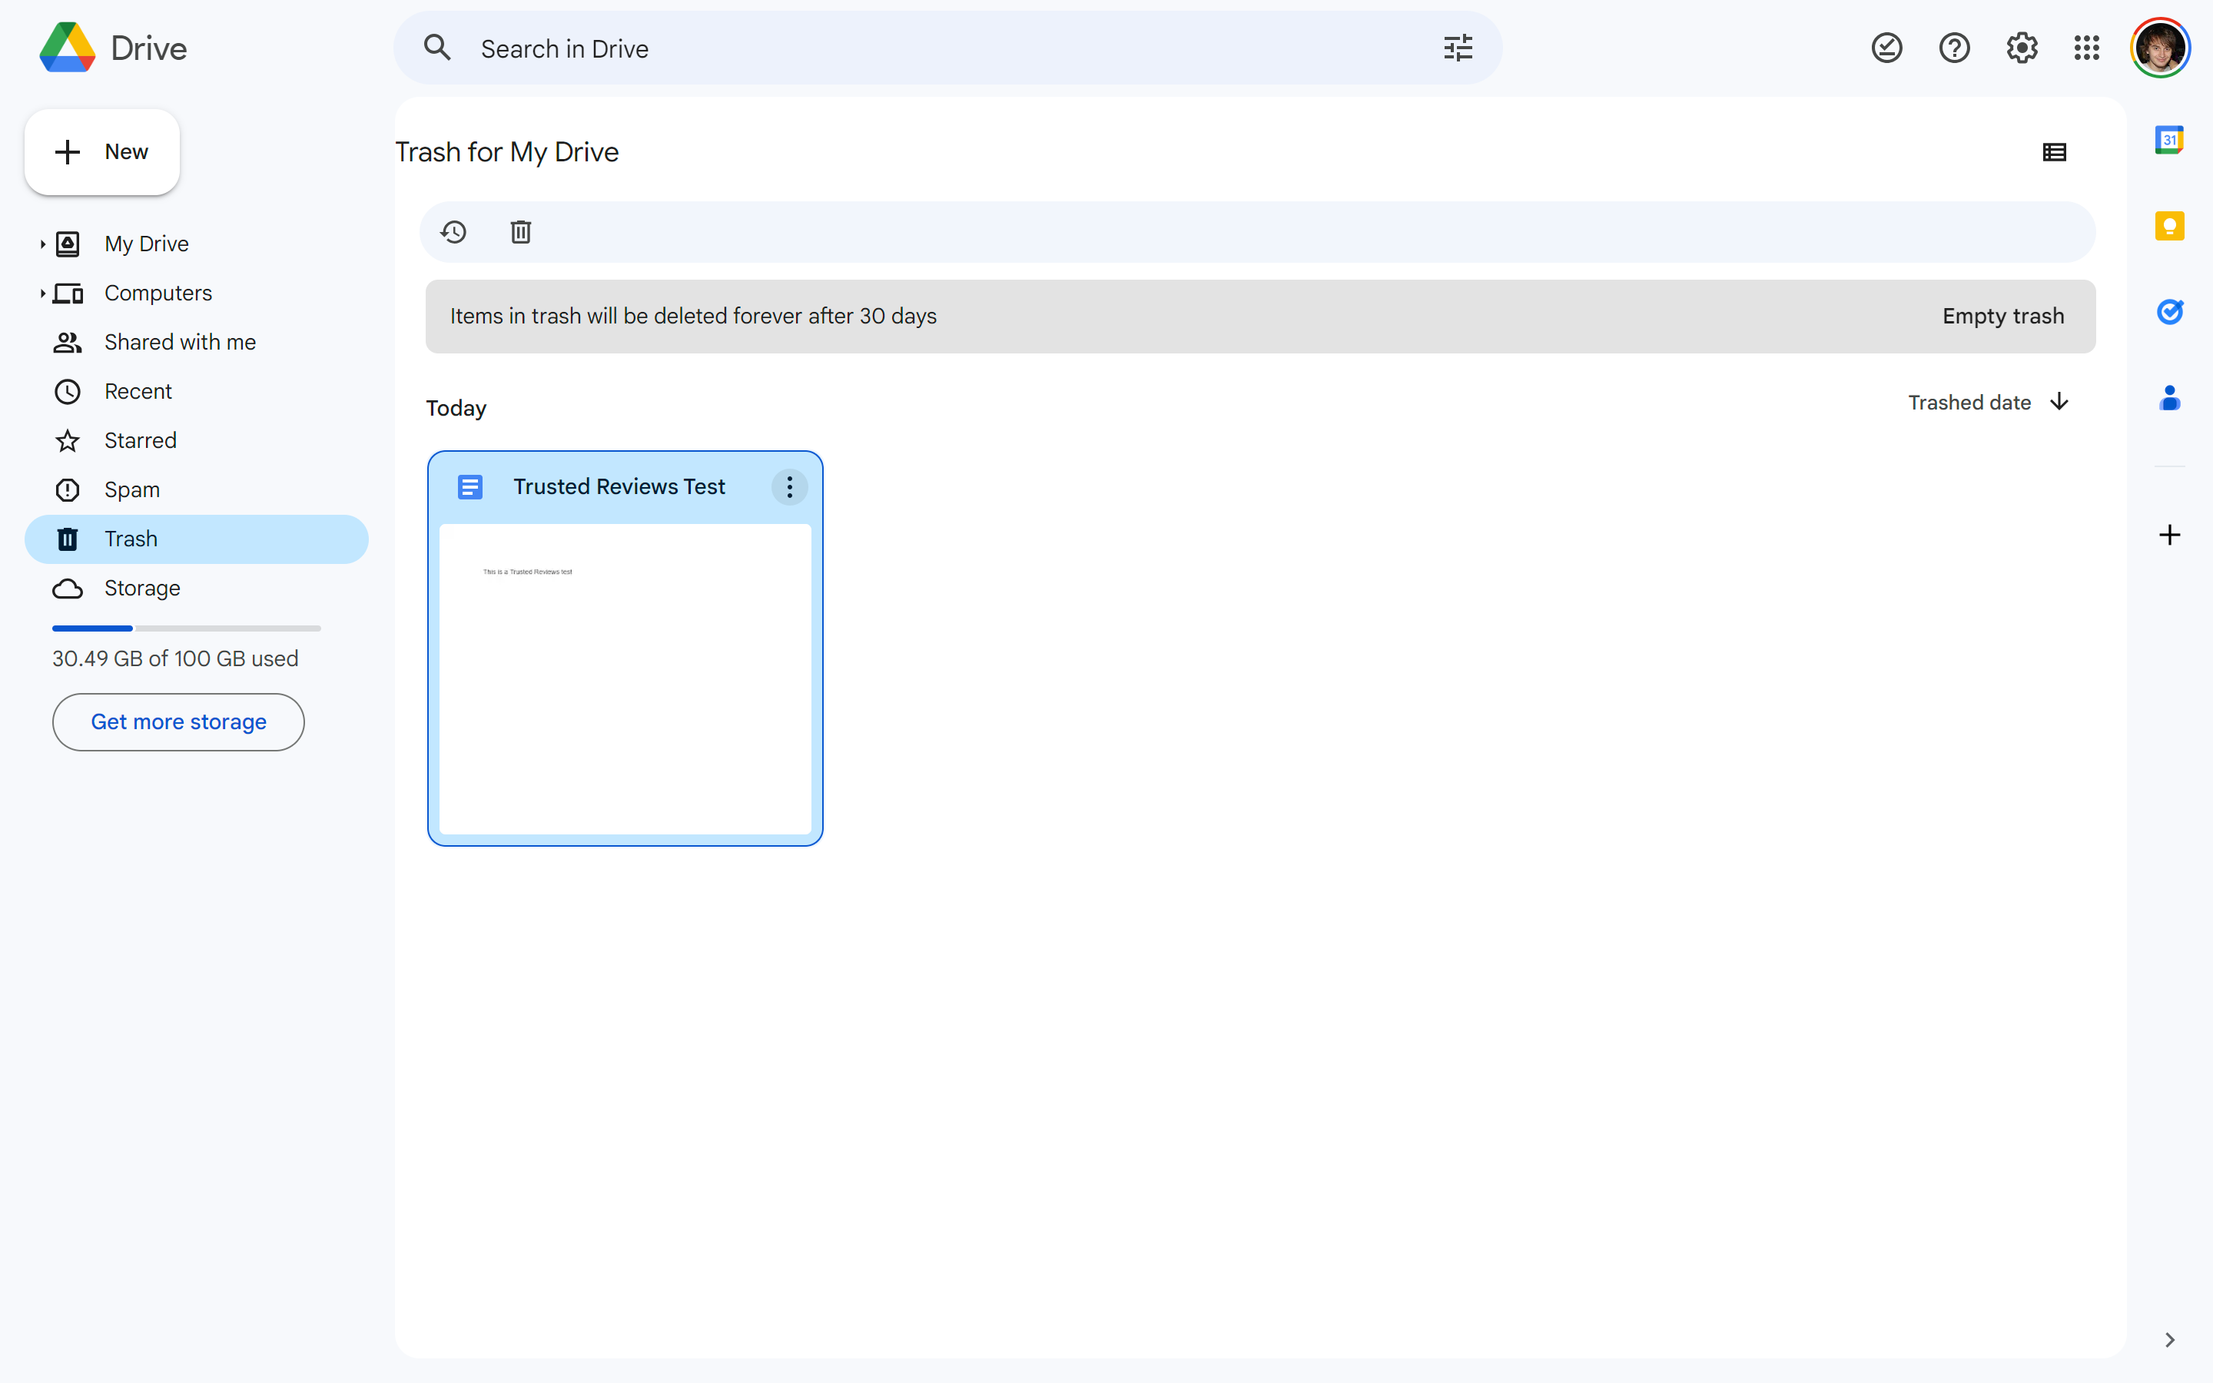Click the New button
This screenshot has width=2213, height=1383.
click(x=102, y=152)
